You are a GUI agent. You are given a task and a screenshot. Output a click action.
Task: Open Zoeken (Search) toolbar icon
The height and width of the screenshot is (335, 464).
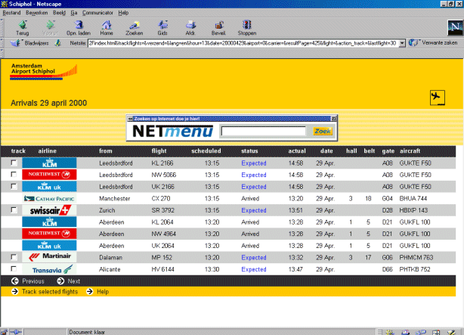[135, 25]
